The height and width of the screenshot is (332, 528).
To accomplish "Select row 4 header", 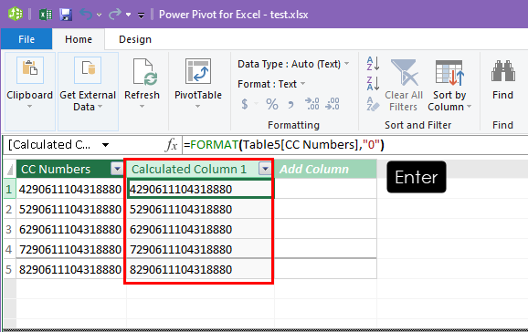I will (9, 249).
